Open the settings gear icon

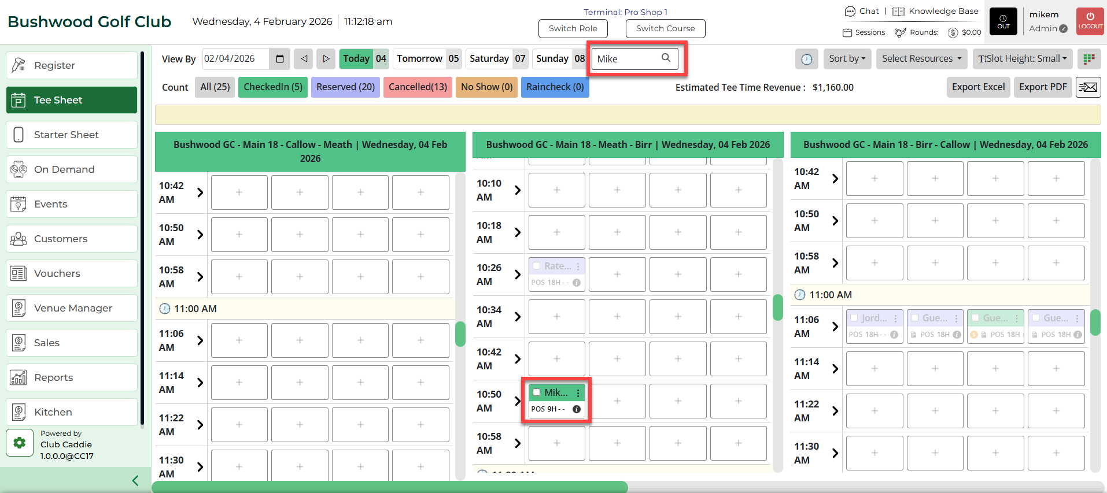[x=20, y=443]
